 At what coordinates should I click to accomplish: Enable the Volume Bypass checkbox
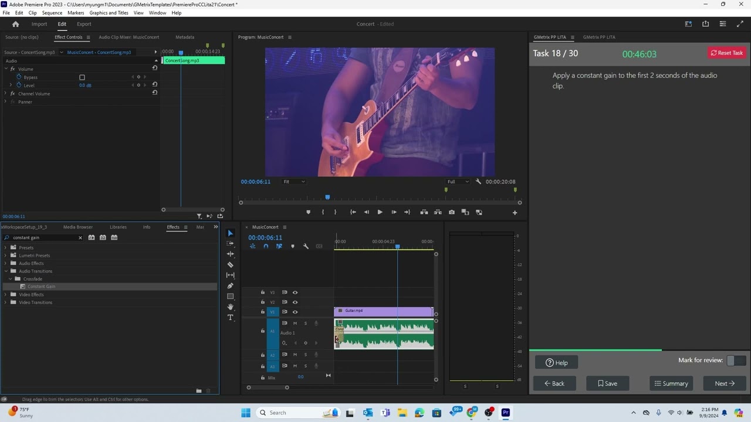(x=82, y=77)
